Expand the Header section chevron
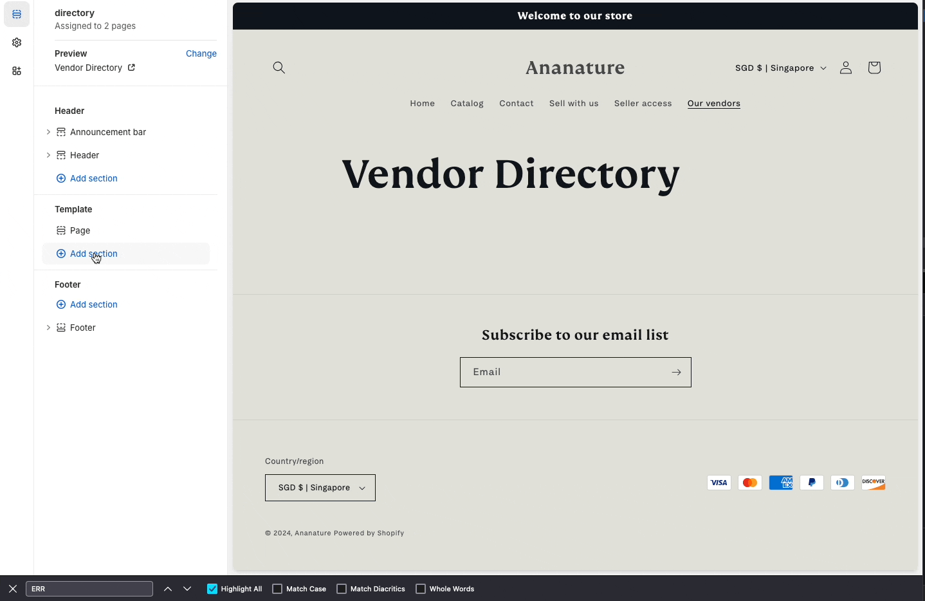Screen dimensions: 925x601 48,155
